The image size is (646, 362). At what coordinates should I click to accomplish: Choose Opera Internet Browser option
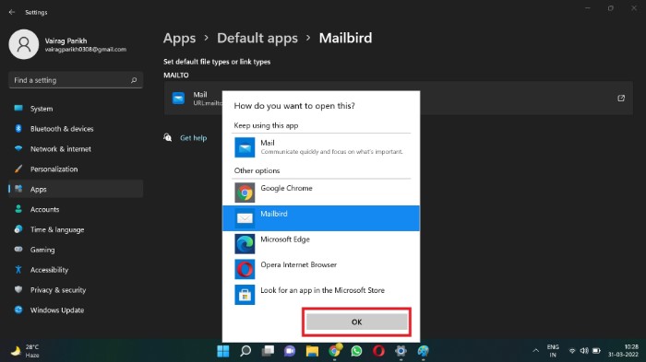321,269
